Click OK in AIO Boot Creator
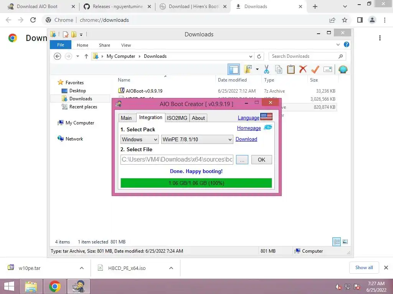393x294 pixels. pyautogui.click(x=261, y=160)
